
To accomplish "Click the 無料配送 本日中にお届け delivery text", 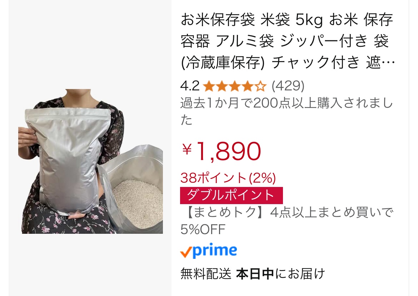I will pos(253,273).
